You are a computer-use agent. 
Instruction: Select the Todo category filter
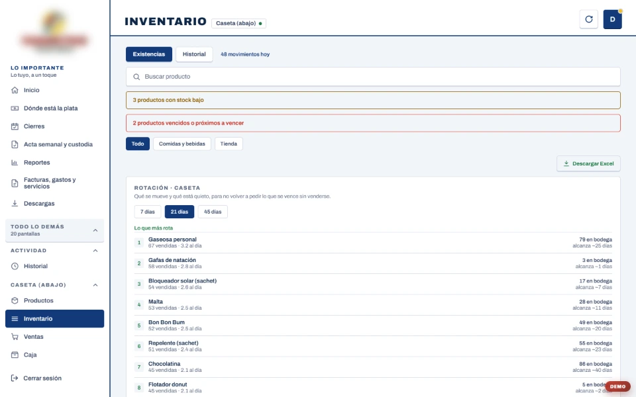click(x=138, y=144)
